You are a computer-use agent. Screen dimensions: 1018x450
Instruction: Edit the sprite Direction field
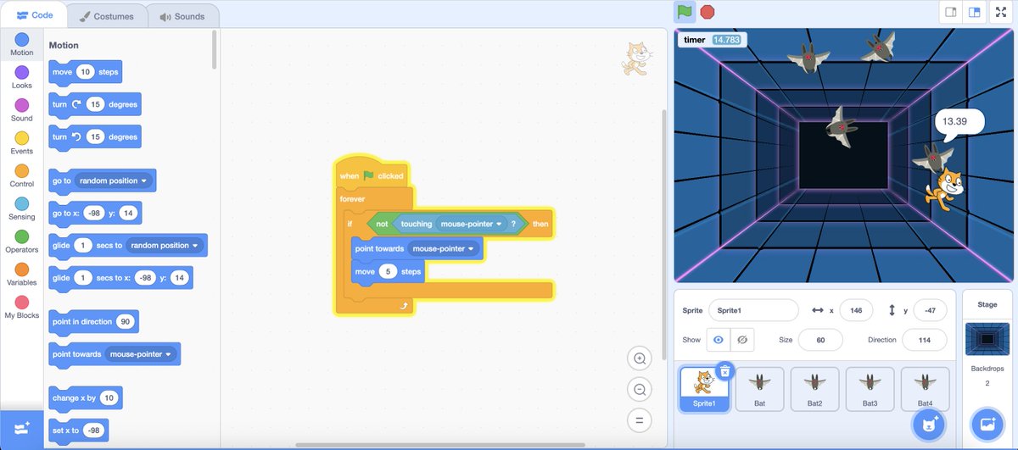925,340
